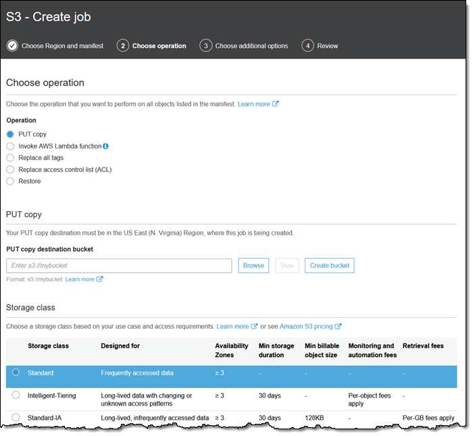Click Intelligent-Tiering '30 days' duration cell
473x436 pixels.
[270, 396]
